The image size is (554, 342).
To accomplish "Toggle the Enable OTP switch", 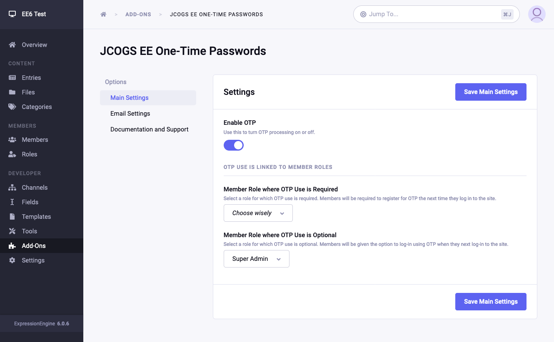I will pos(234,145).
